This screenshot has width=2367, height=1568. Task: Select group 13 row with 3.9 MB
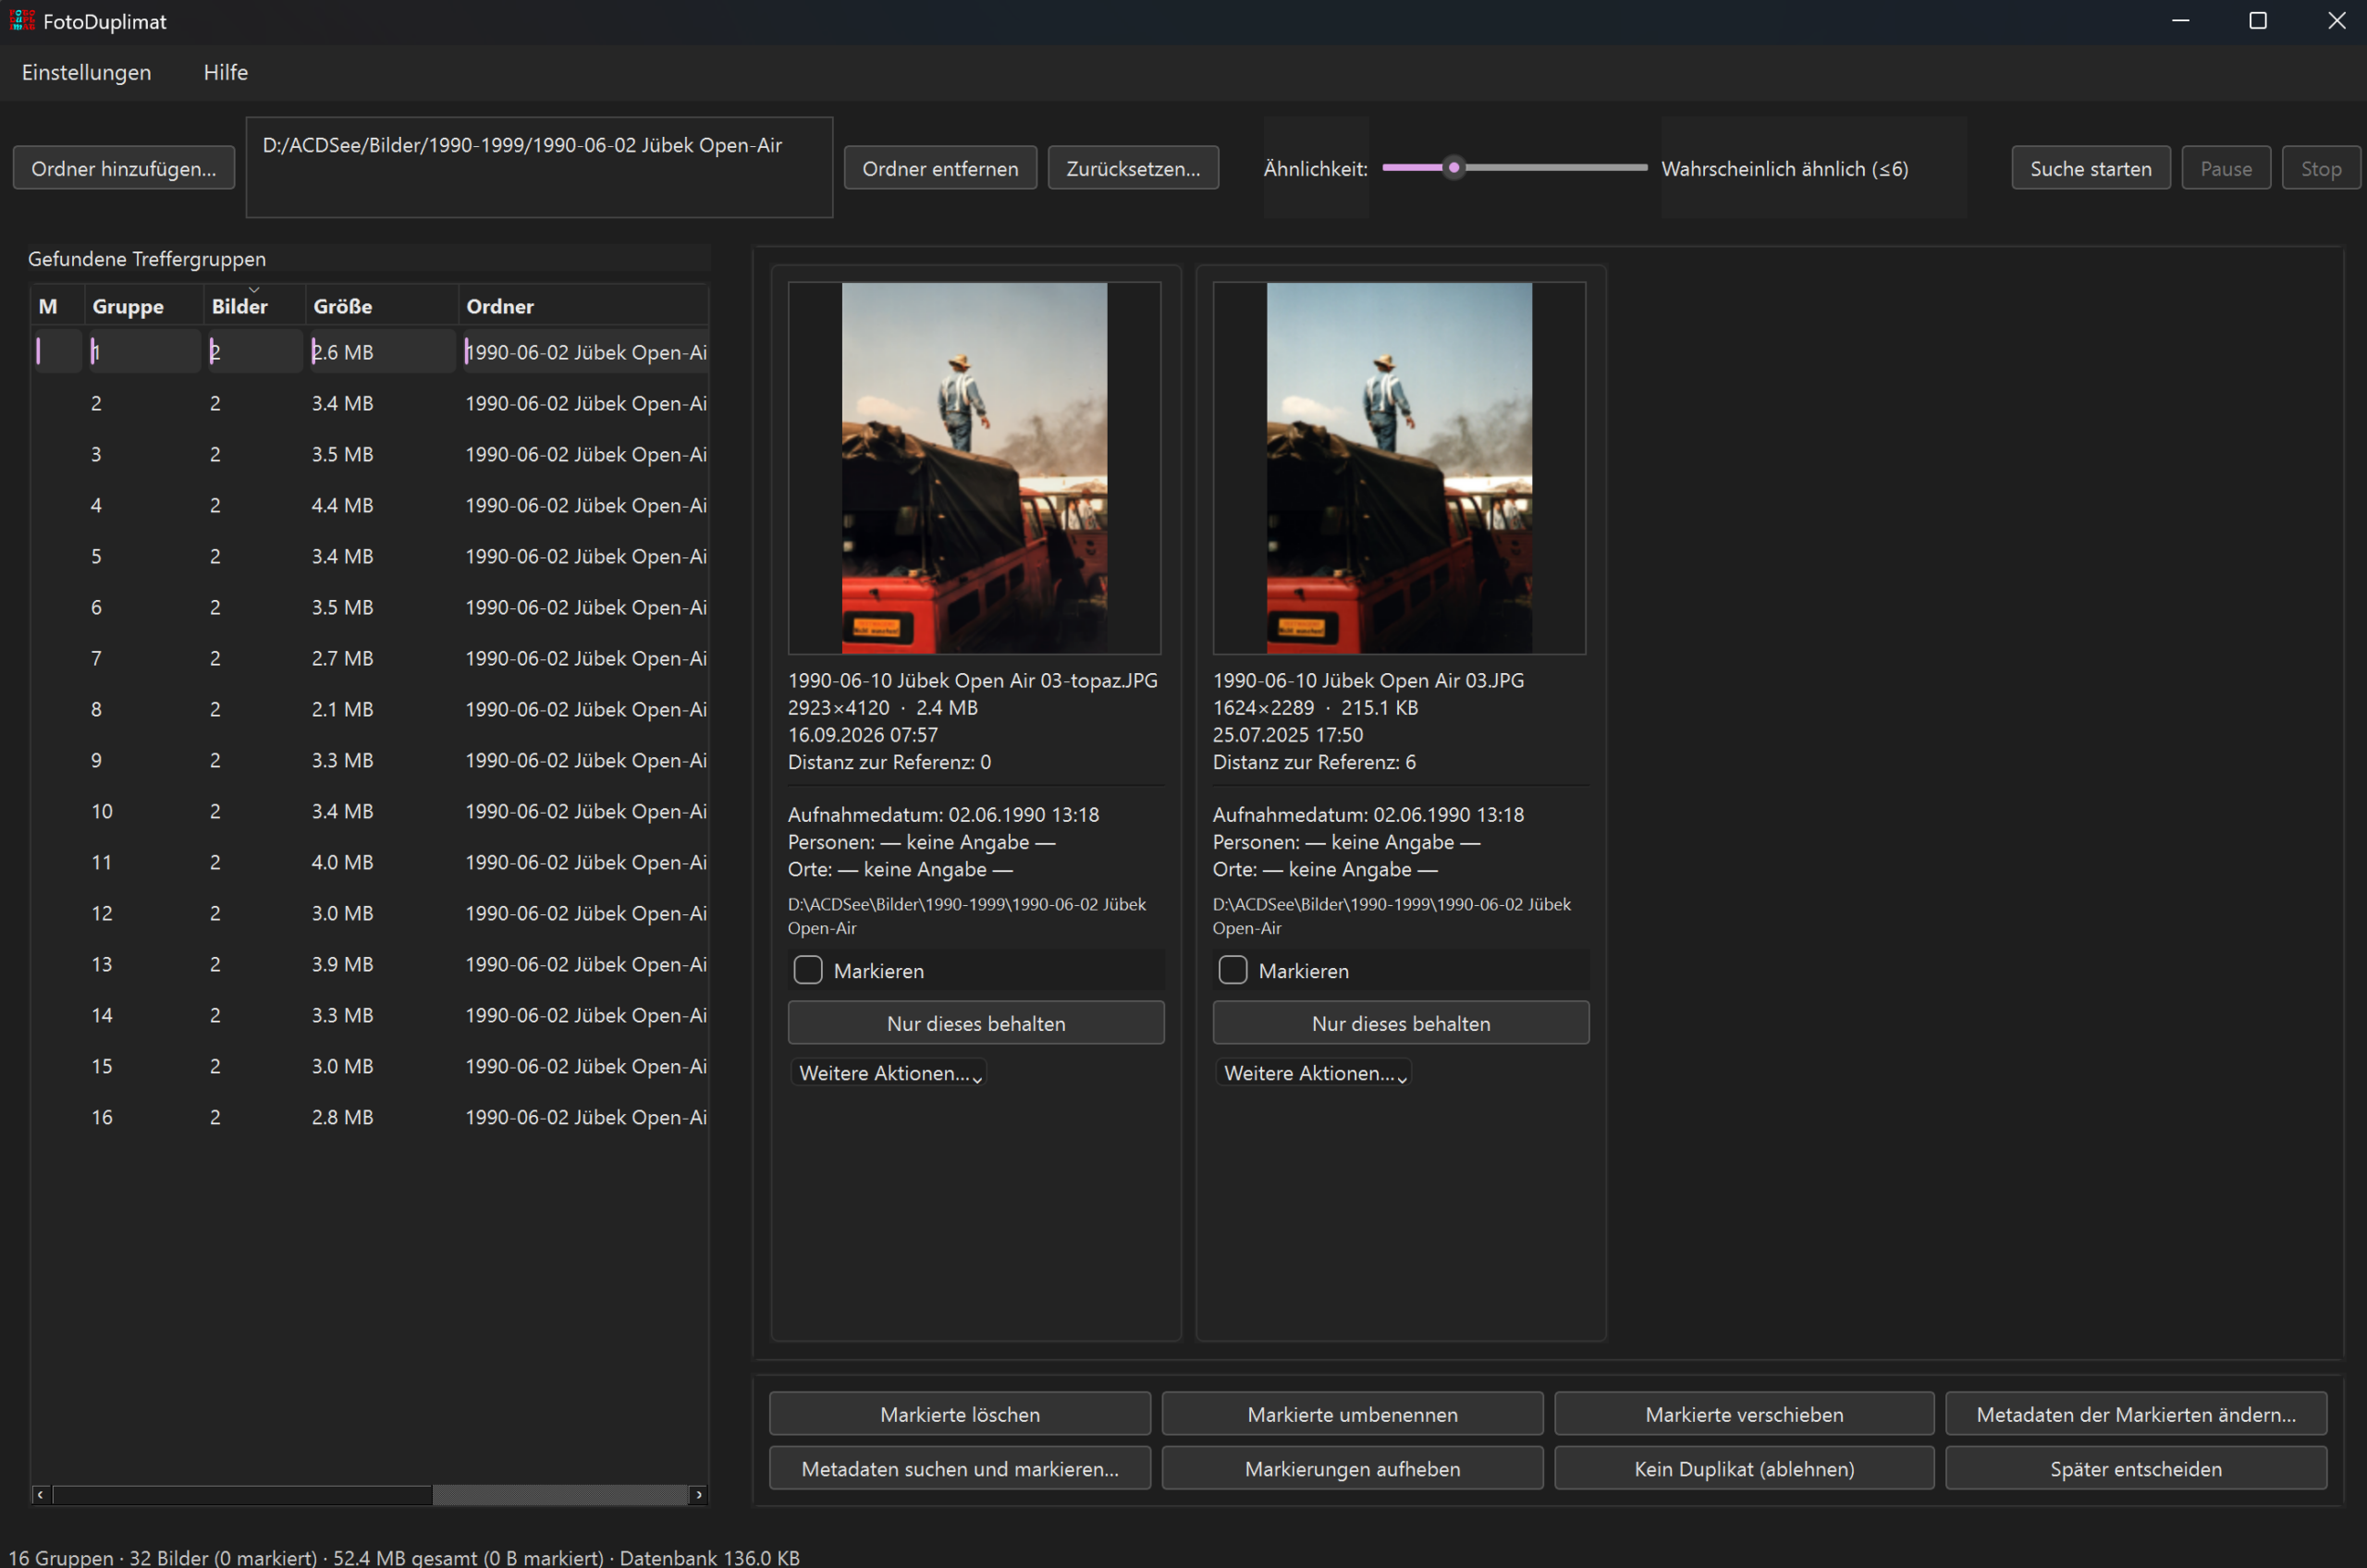[370, 964]
